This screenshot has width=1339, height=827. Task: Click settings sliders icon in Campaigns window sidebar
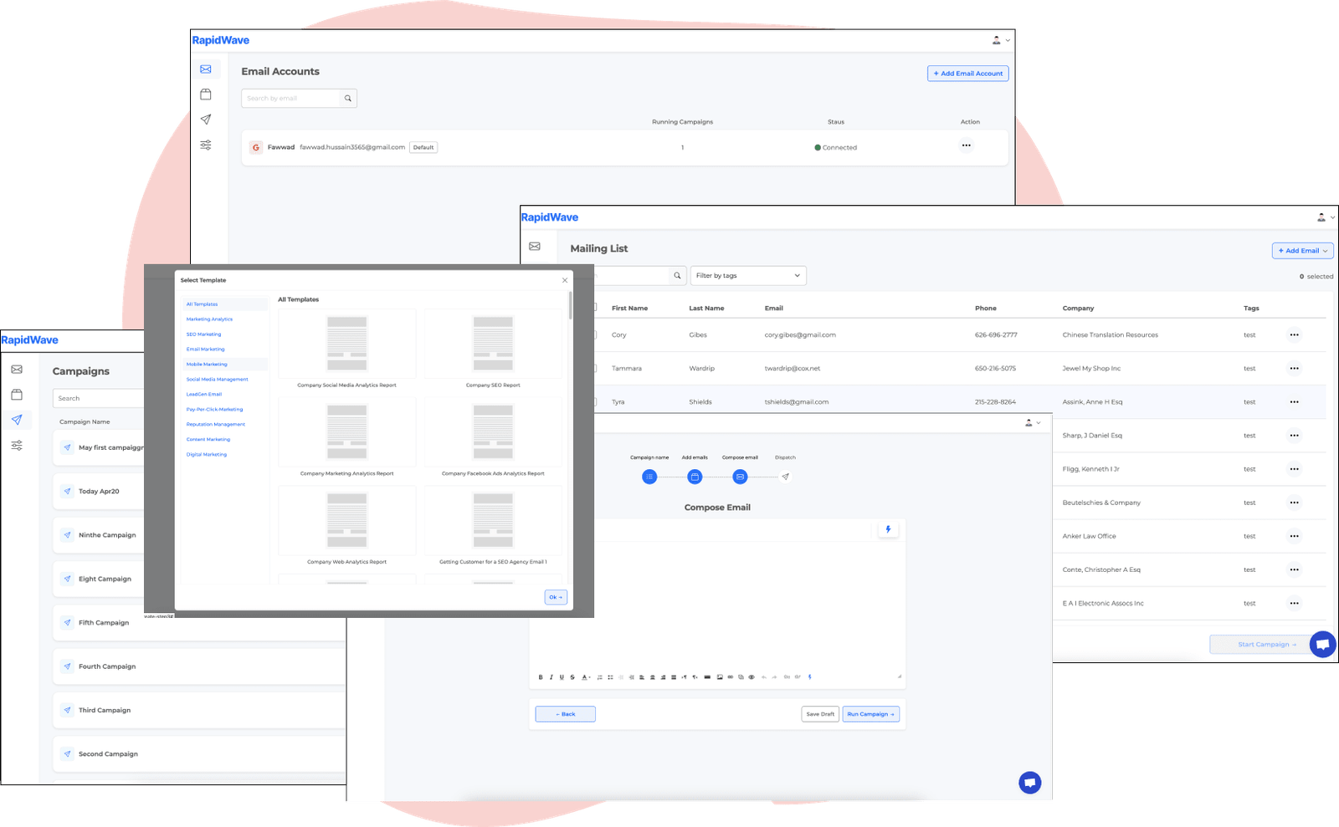point(17,446)
